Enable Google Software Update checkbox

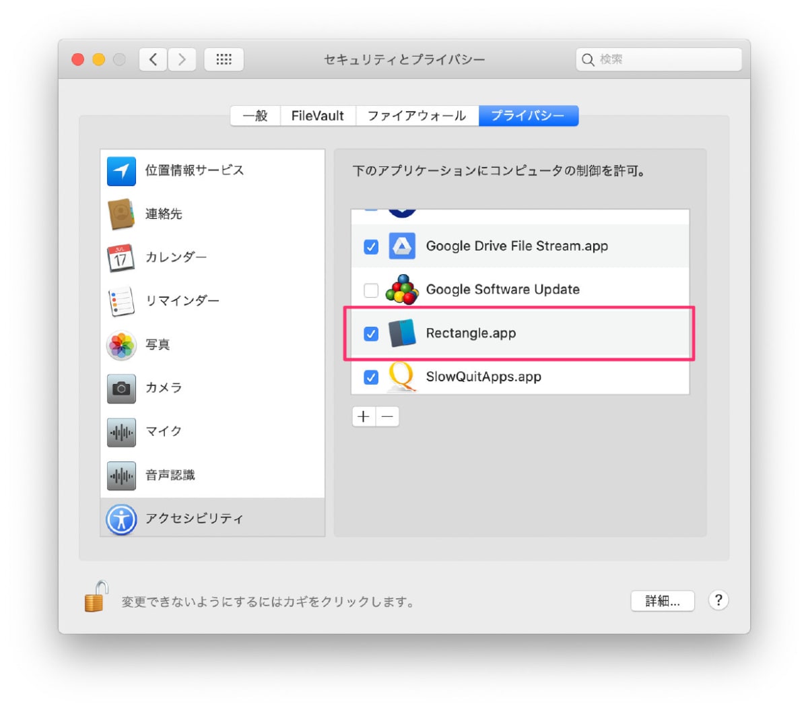point(371,290)
